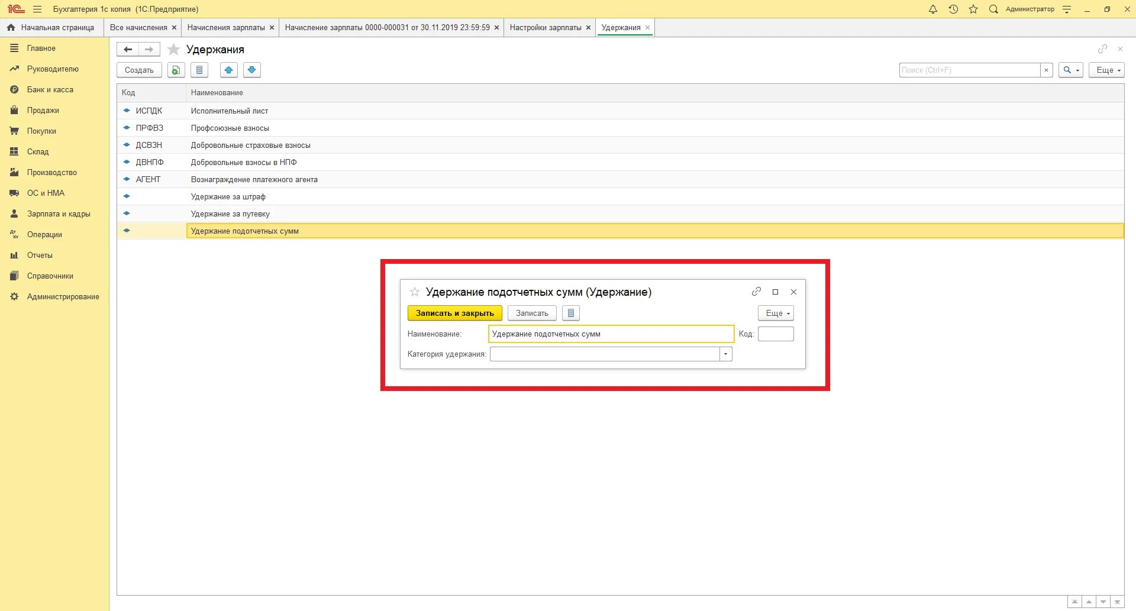Click the Код input field in dialog
Screen dimensions: 1136x611
[x=776, y=334]
